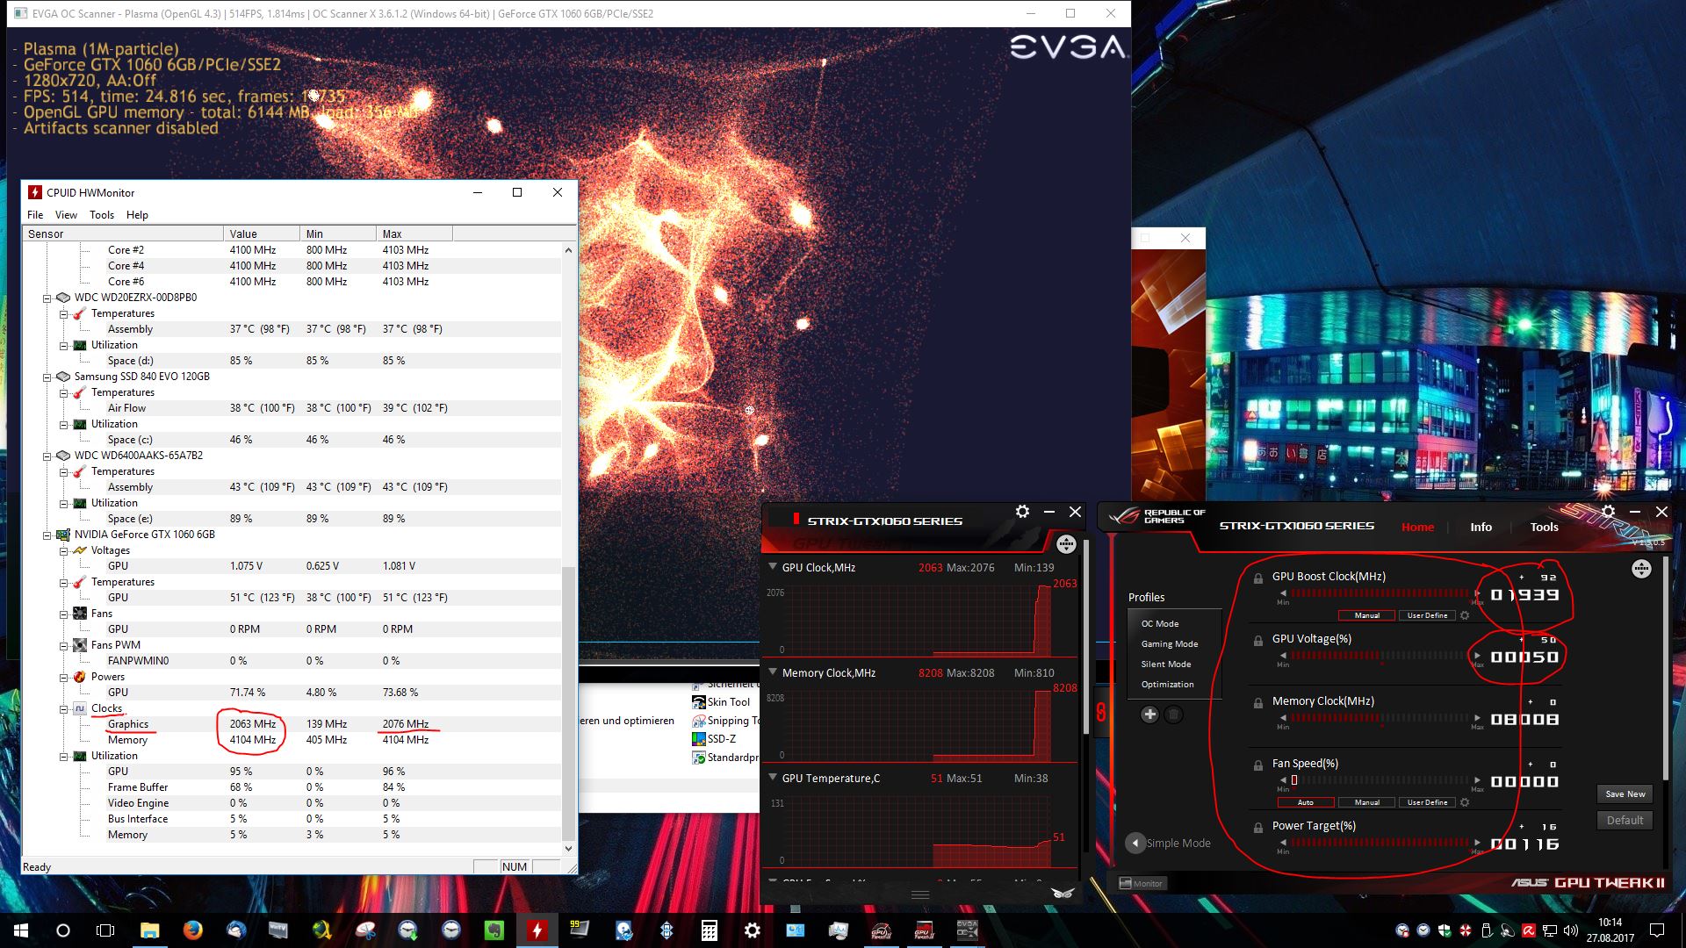Image resolution: width=1686 pixels, height=948 pixels.
Task: Click the volume icon in system tray
Action: click(1571, 930)
